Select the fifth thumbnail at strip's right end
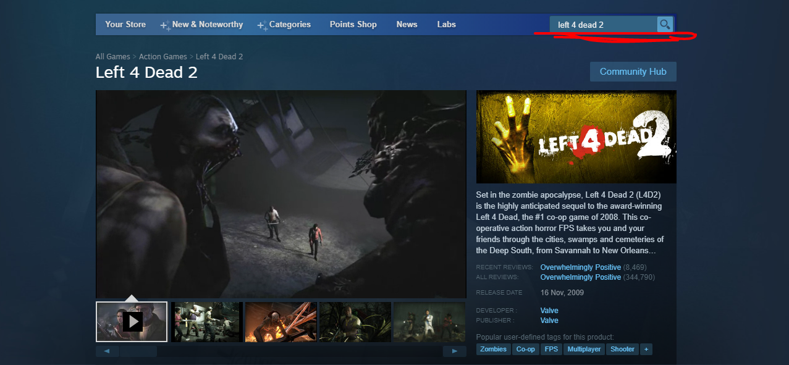Screen dimensions: 789x365 click(430, 322)
